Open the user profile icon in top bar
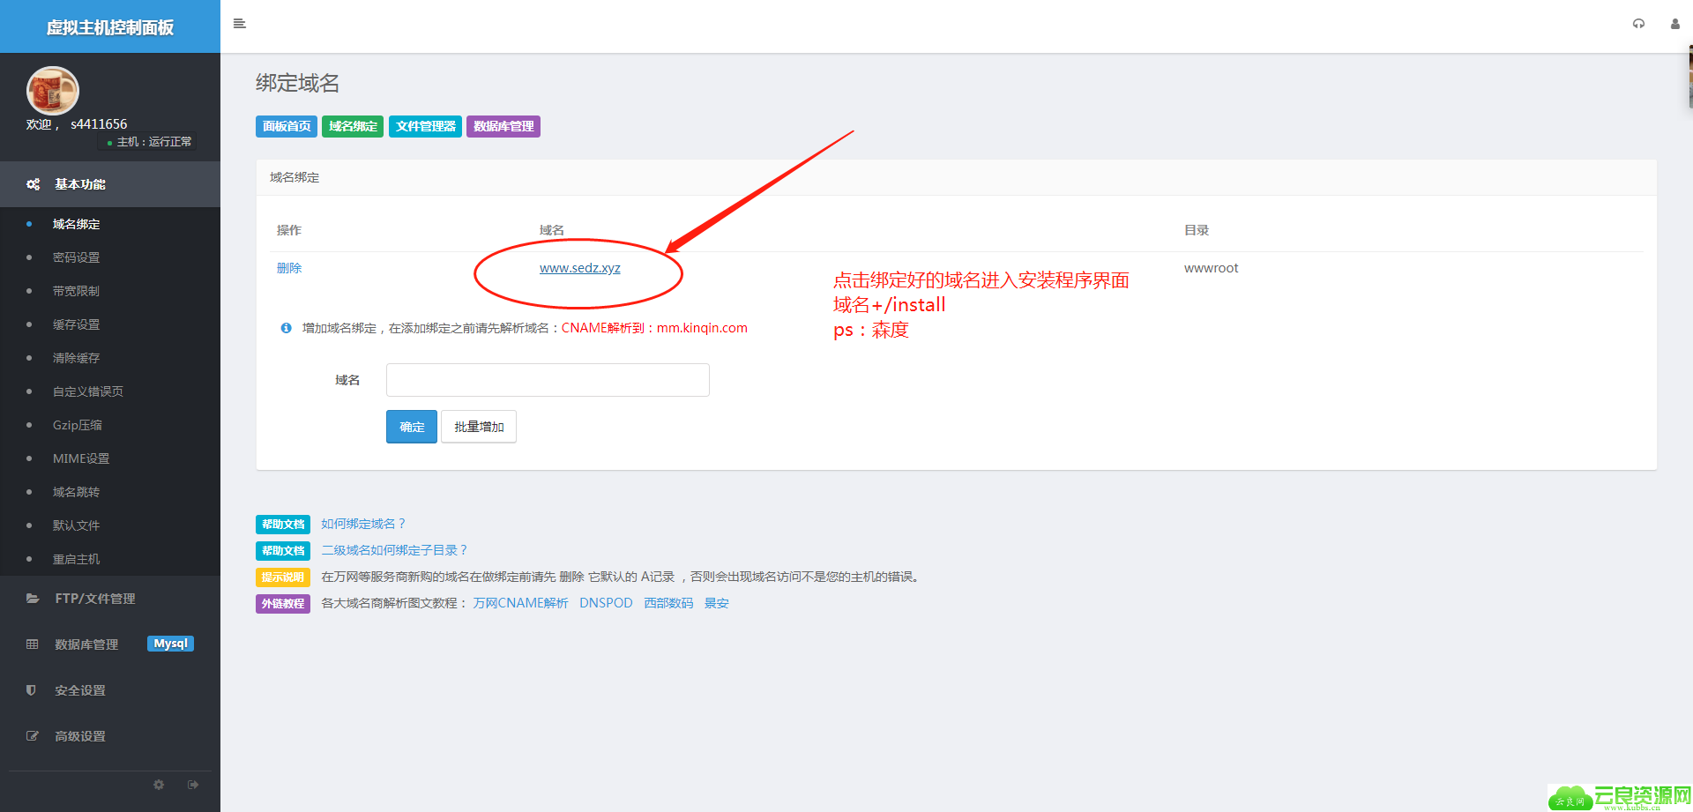1693x812 pixels. 1674,24
